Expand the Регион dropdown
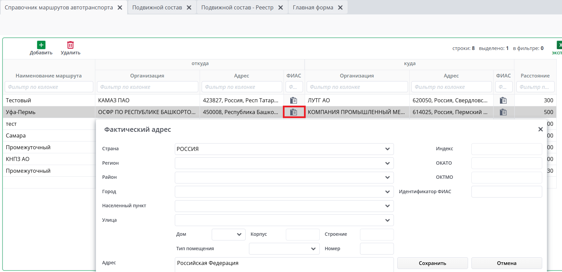This screenshot has width=562, height=272. pyautogui.click(x=387, y=163)
